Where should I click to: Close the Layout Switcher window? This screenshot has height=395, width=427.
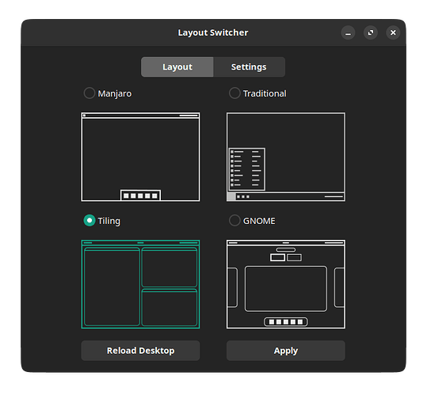pos(393,32)
